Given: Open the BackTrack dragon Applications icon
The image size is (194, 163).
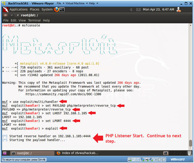Looking at the screenshot, I should (6, 10).
